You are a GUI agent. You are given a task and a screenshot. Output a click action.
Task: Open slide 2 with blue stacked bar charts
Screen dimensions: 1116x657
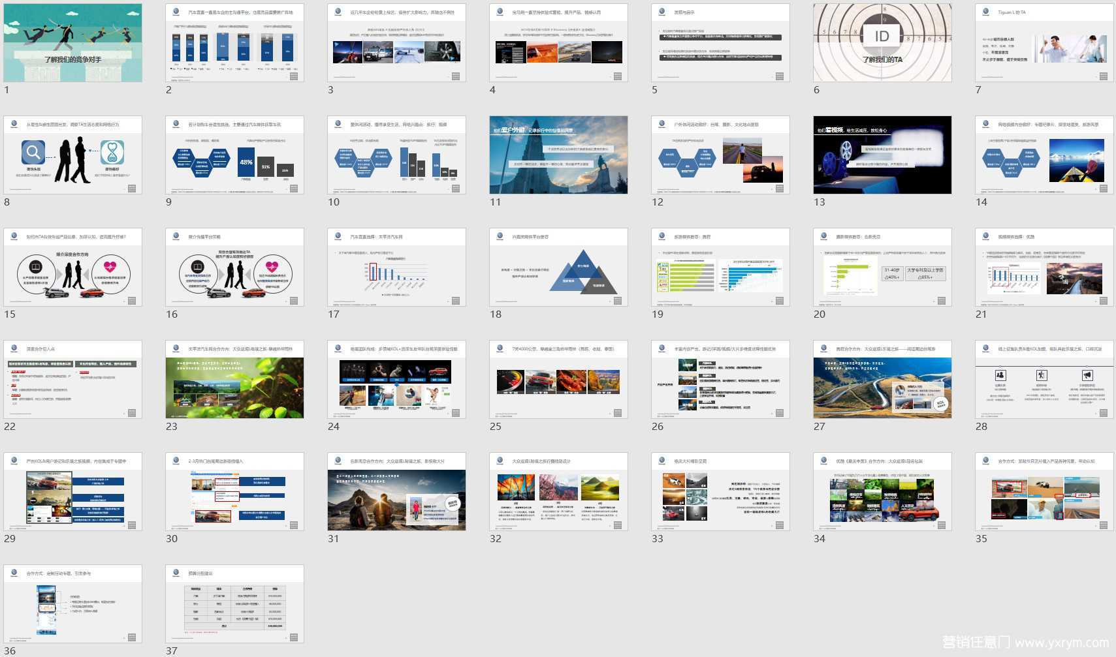(234, 42)
